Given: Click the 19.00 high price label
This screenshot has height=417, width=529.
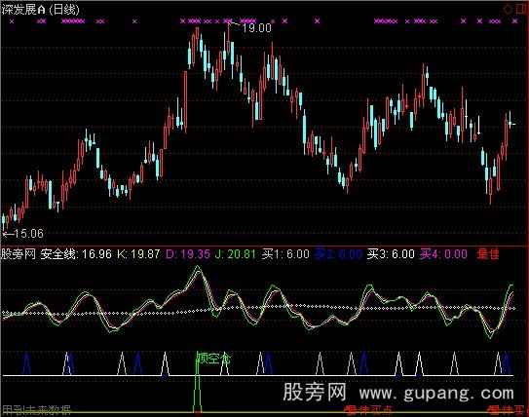Looking at the screenshot, I should pyautogui.click(x=257, y=27).
